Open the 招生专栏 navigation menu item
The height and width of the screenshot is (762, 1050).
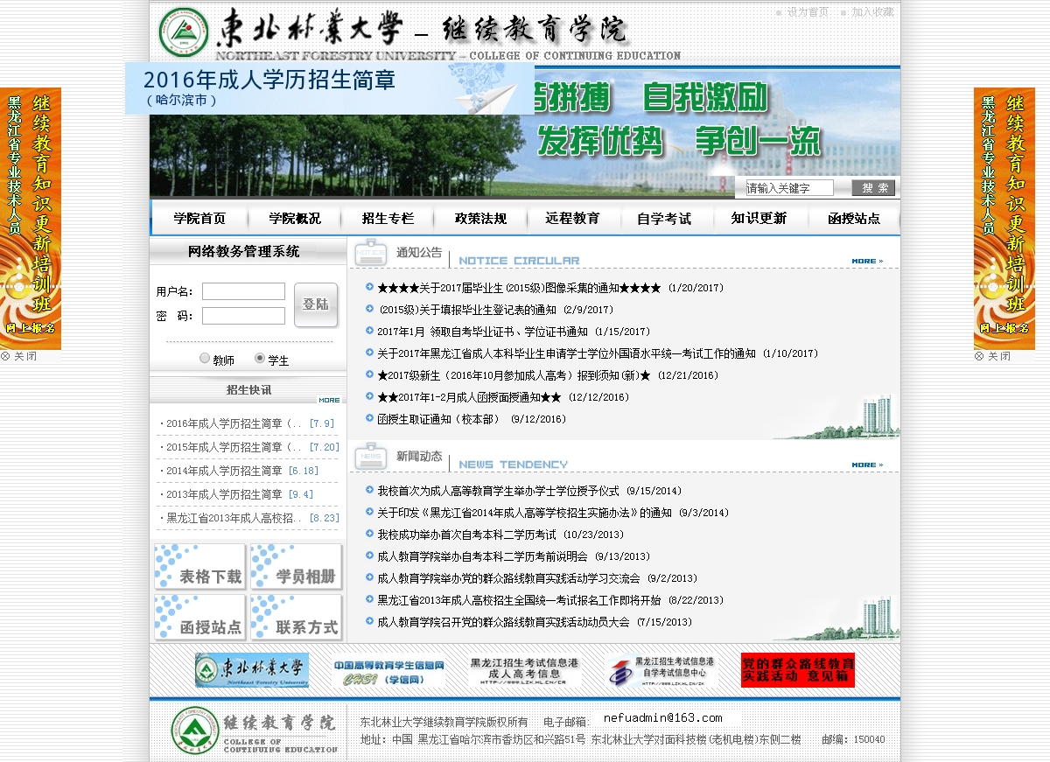(x=388, y=219)
